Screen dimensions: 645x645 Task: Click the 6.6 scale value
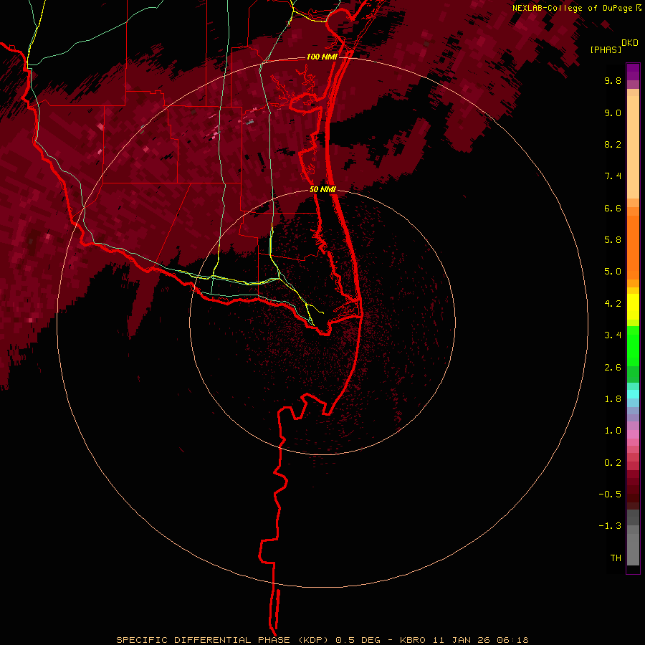[x=613, y=208]
